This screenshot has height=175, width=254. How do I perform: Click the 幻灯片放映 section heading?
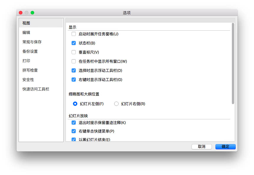[x=78, y=116]
